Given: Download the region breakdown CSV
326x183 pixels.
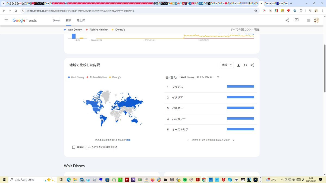Looking at the screenshot, I should point(239,65).
